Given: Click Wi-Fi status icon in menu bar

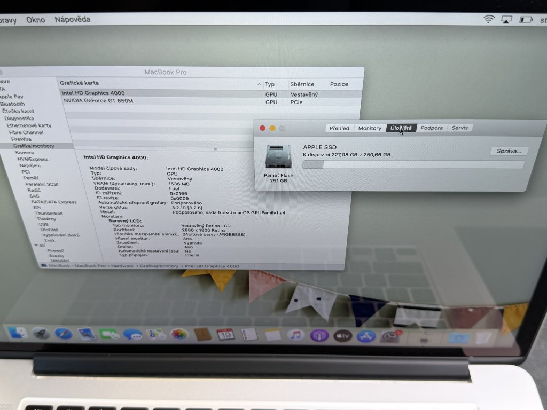Looking at the screenshot, I should [x=489, y=19].
